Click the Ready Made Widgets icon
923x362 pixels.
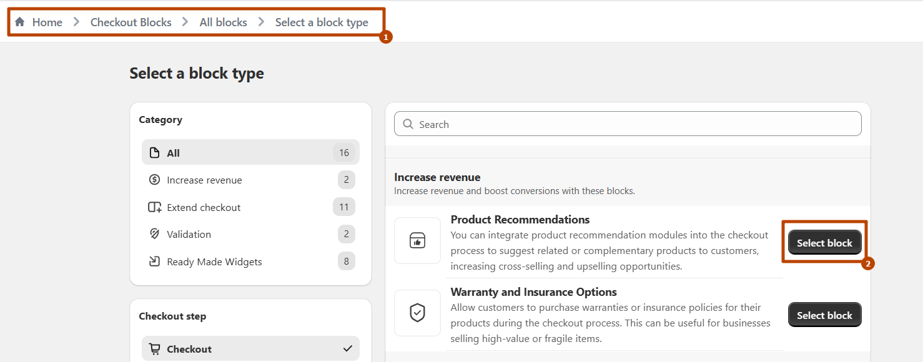click(x=155, y=262)
